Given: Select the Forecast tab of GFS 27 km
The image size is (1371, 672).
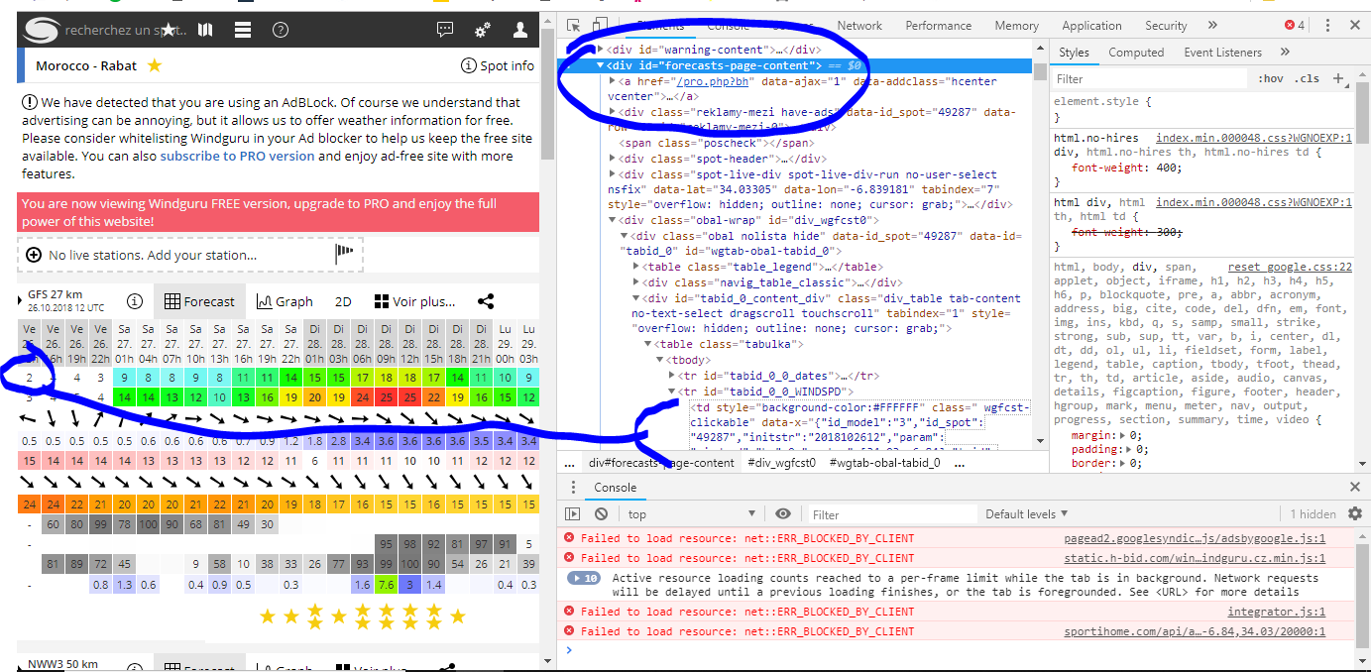Looking at the screenshot, I should 199,301.
